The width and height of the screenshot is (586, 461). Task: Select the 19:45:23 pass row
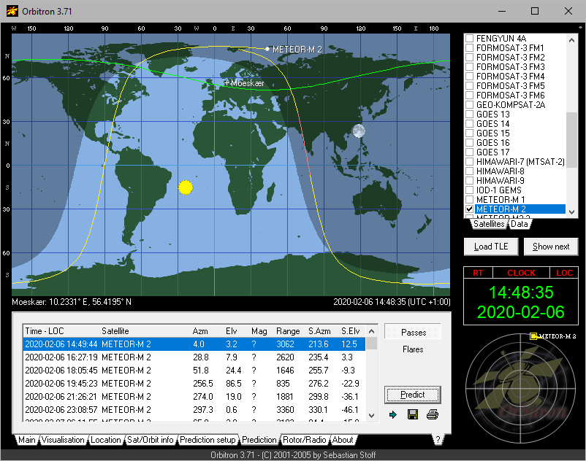(194, 384)
